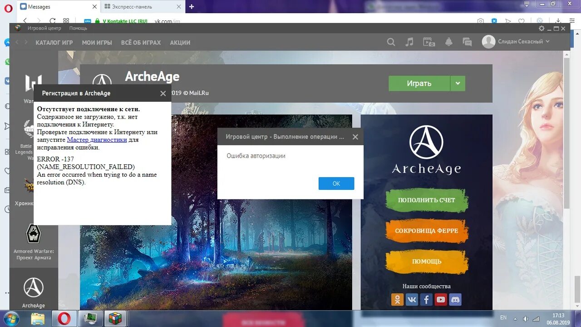Switch to the Экспресс-панель browser tab
581x327 pixels.
point(142,7)
